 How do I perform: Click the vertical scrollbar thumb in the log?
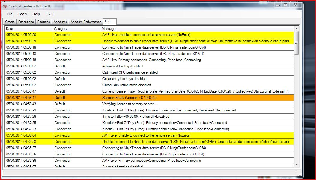297,43
